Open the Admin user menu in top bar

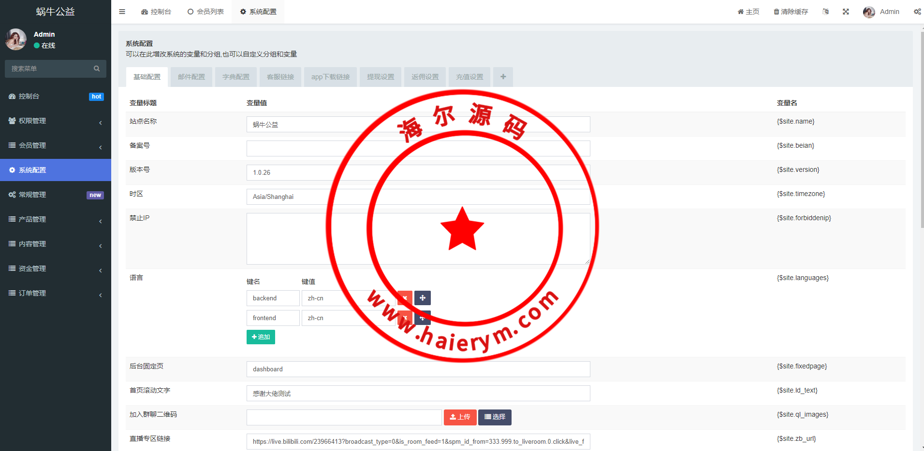tap(881, 12)
